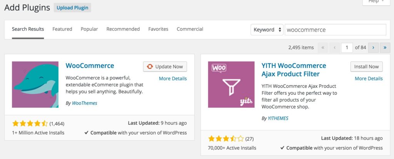Jump to last page arrow
This screenshot has width=394, height=159.
385,48
